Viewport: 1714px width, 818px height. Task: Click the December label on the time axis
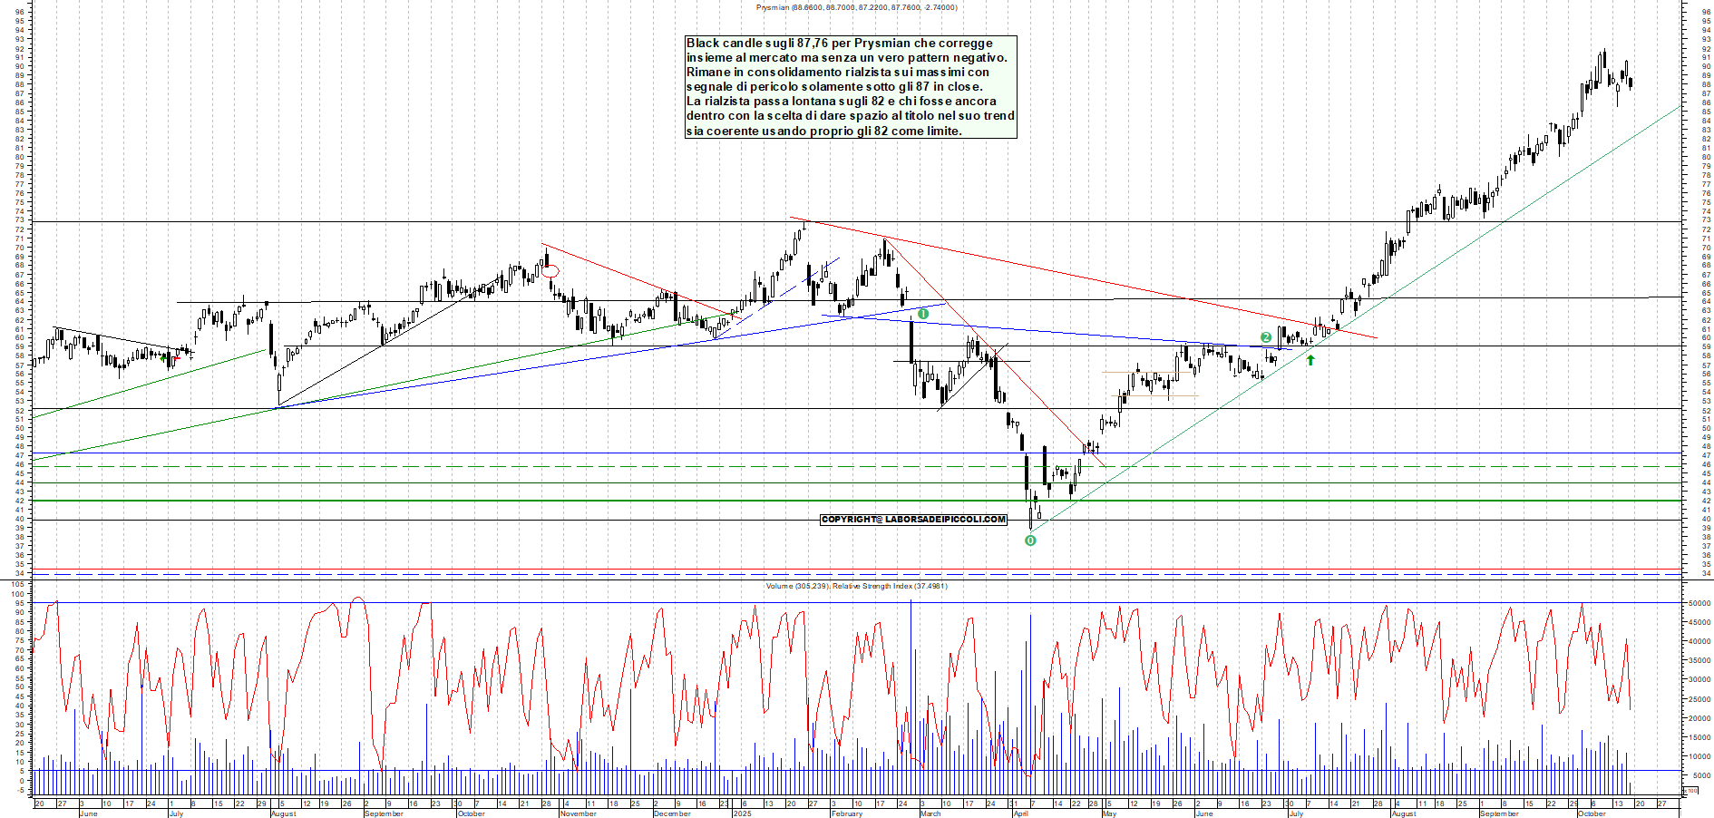pyautogui.click(x=672, y=813)
